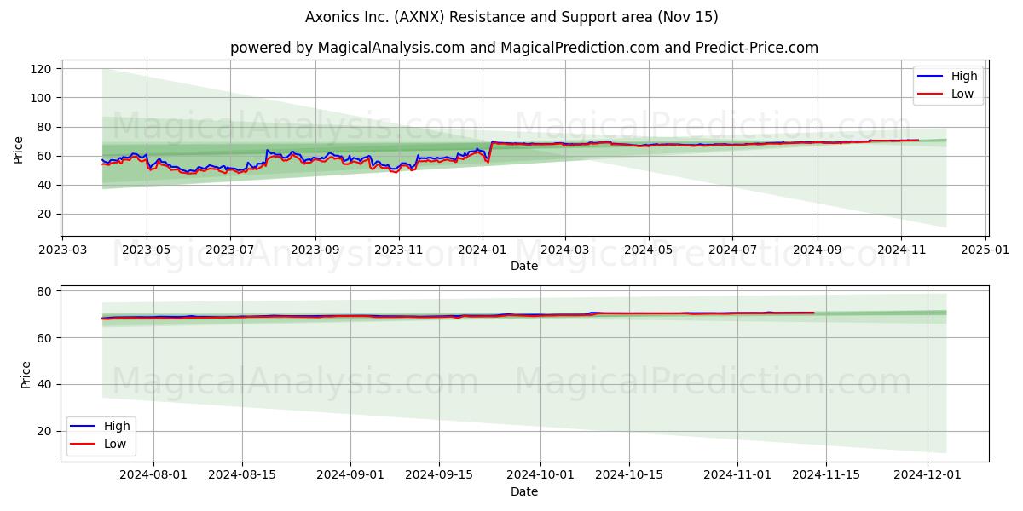The height and width of the screenshot is (511, 1023).
Task: Click the '2024-08-15' date tick label
Action: click(x=242, y=475)
